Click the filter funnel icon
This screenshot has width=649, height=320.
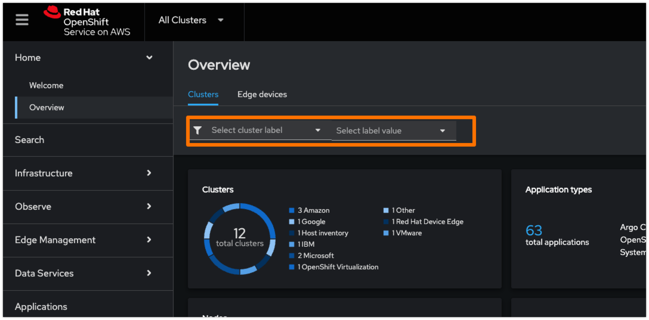(197, 130)
